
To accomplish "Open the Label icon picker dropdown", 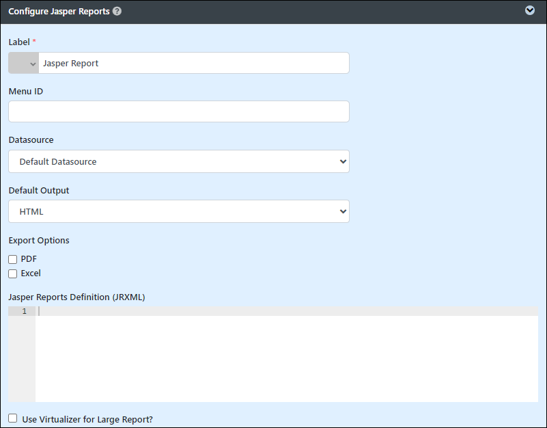I will (23, 63).
